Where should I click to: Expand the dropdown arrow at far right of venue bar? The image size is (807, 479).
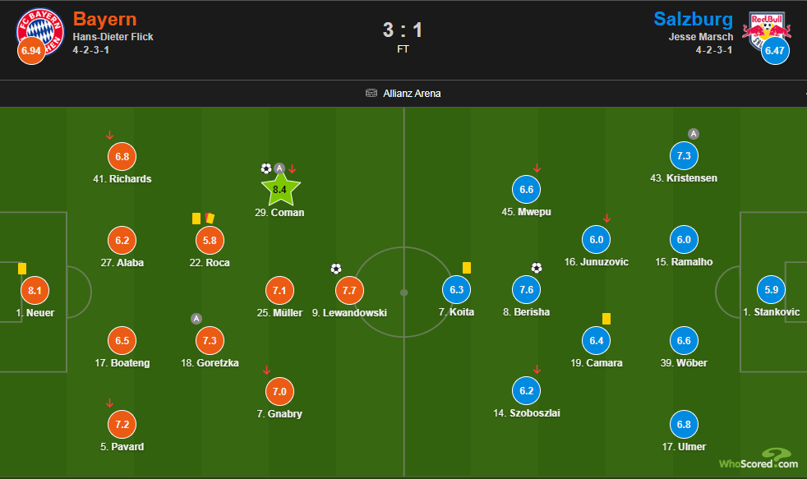(x=802, y=94)
